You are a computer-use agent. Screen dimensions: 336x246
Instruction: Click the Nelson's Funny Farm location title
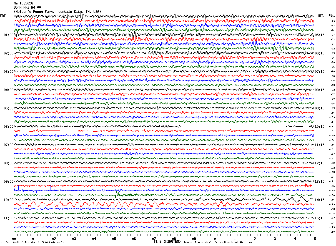57,12
